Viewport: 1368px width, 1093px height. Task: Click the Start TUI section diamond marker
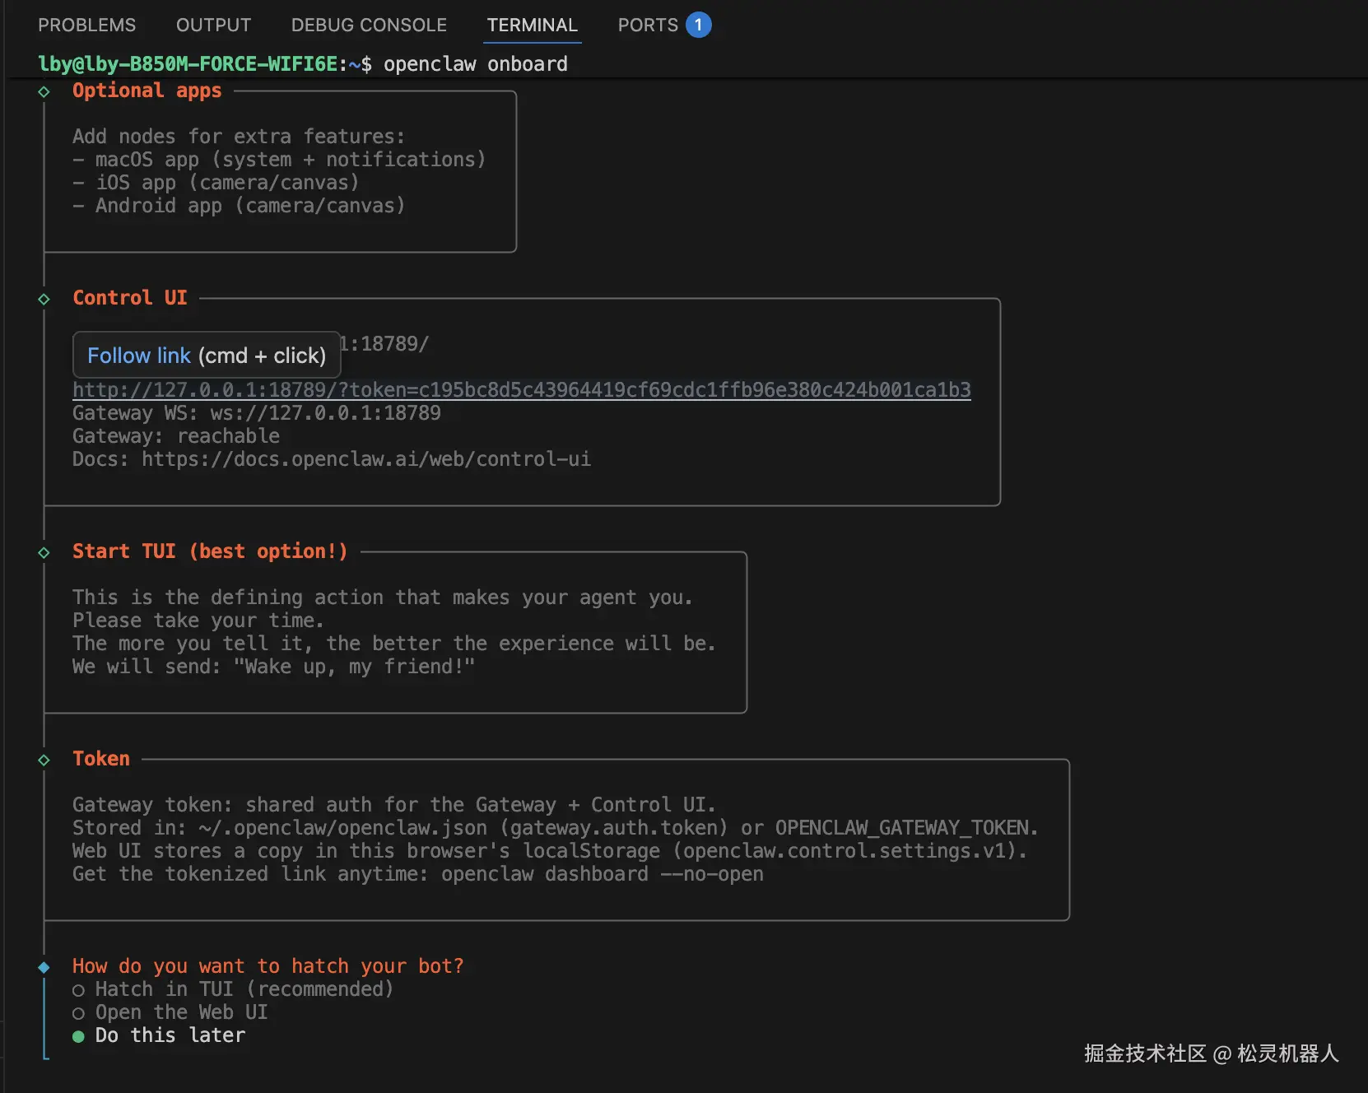coord(44,552)
